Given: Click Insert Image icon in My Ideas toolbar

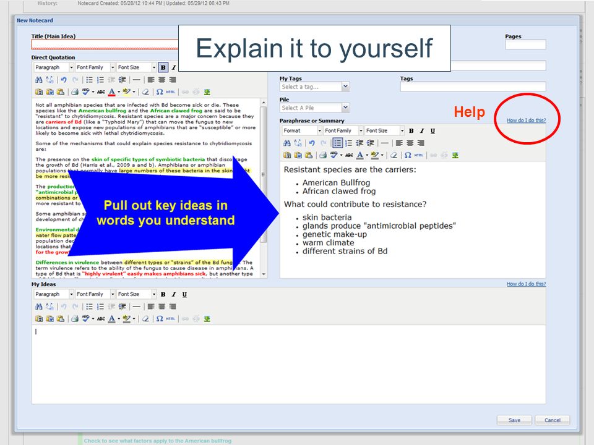Looking at the screenshot, I should [x=207, y=319].
